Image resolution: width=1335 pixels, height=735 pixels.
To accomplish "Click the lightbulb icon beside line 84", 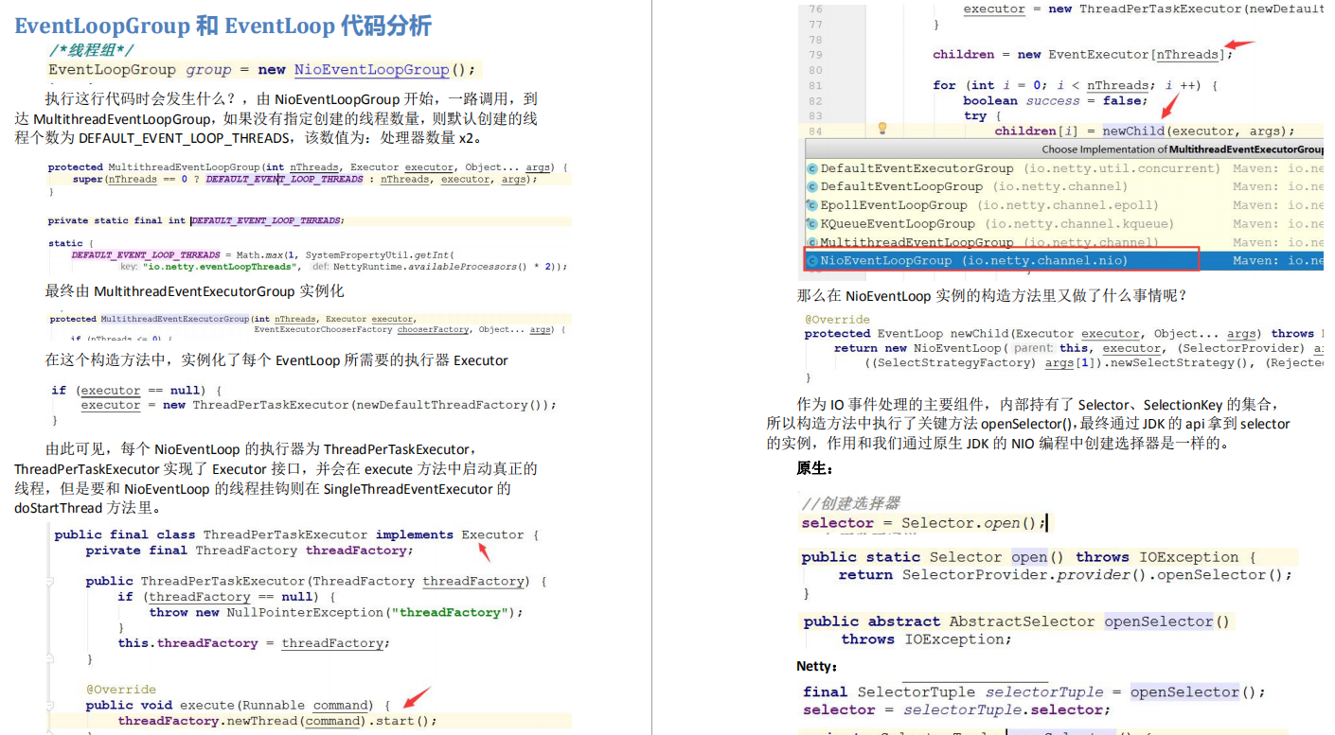I will tap(882, 129).
